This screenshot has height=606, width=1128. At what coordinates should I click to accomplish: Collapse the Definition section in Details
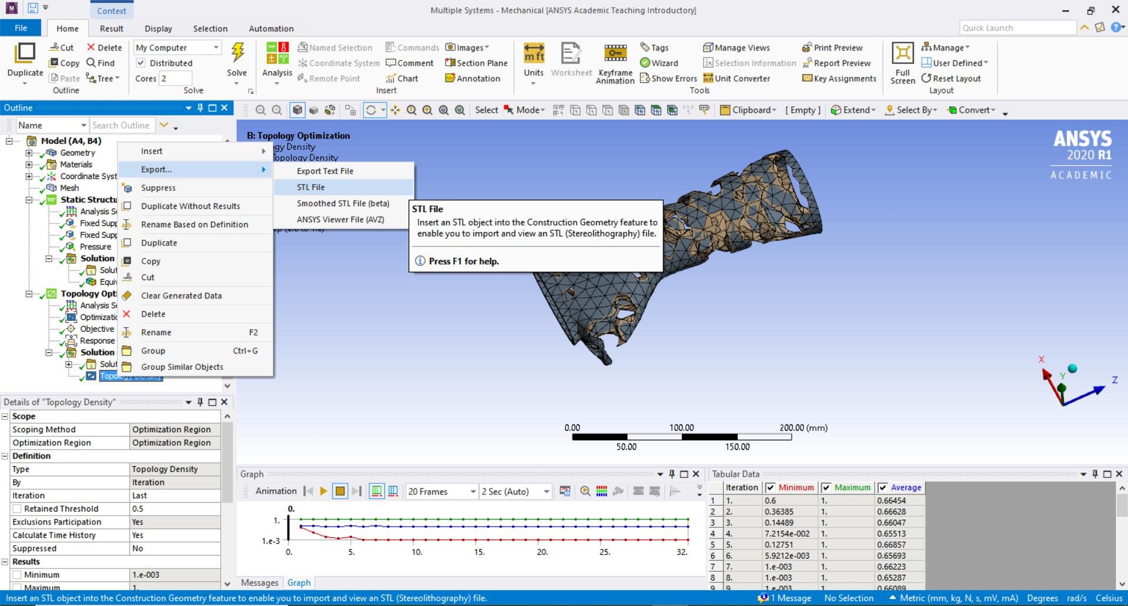(x=5, y=456)
